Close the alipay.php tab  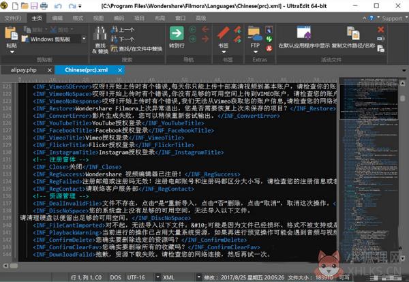[50, 70]
